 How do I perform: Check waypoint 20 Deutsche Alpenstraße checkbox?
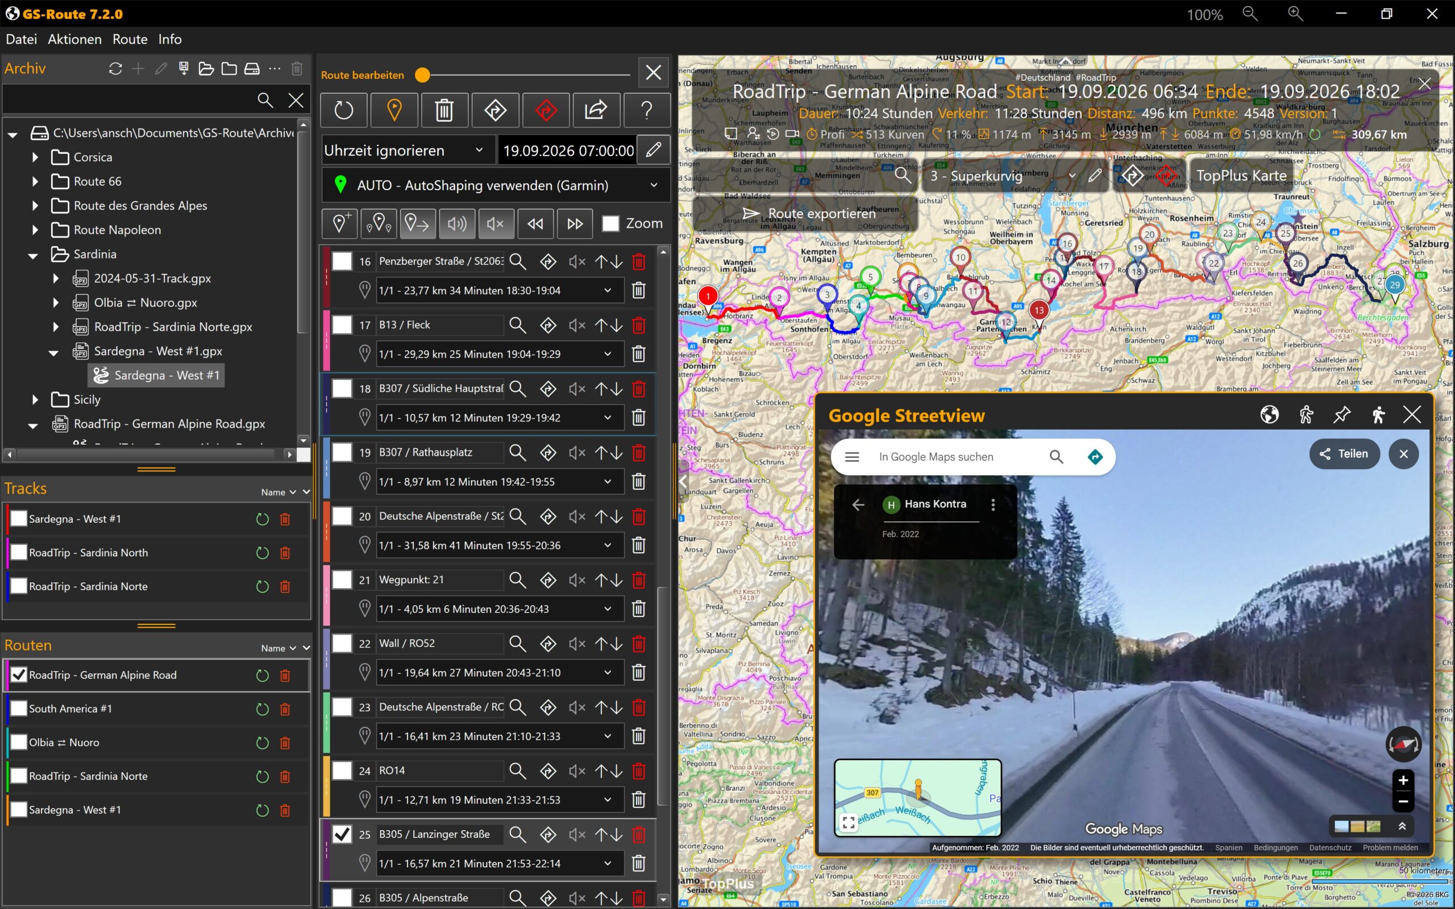click(x=342, y=516)
